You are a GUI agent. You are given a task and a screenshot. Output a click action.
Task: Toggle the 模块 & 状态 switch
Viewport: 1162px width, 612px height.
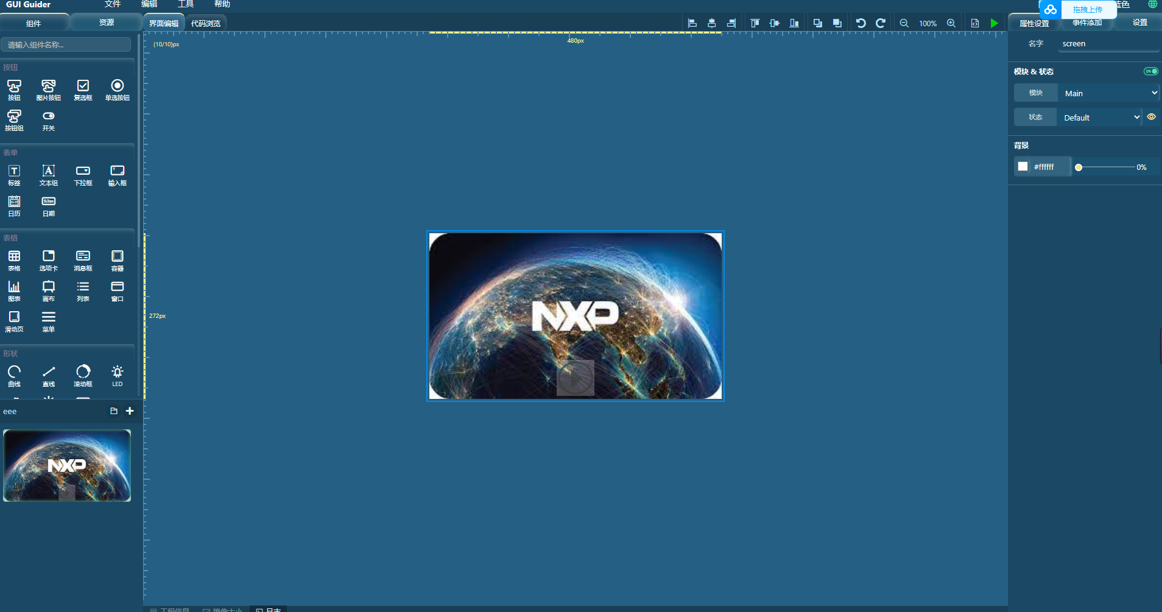(x=1150, y=71)
